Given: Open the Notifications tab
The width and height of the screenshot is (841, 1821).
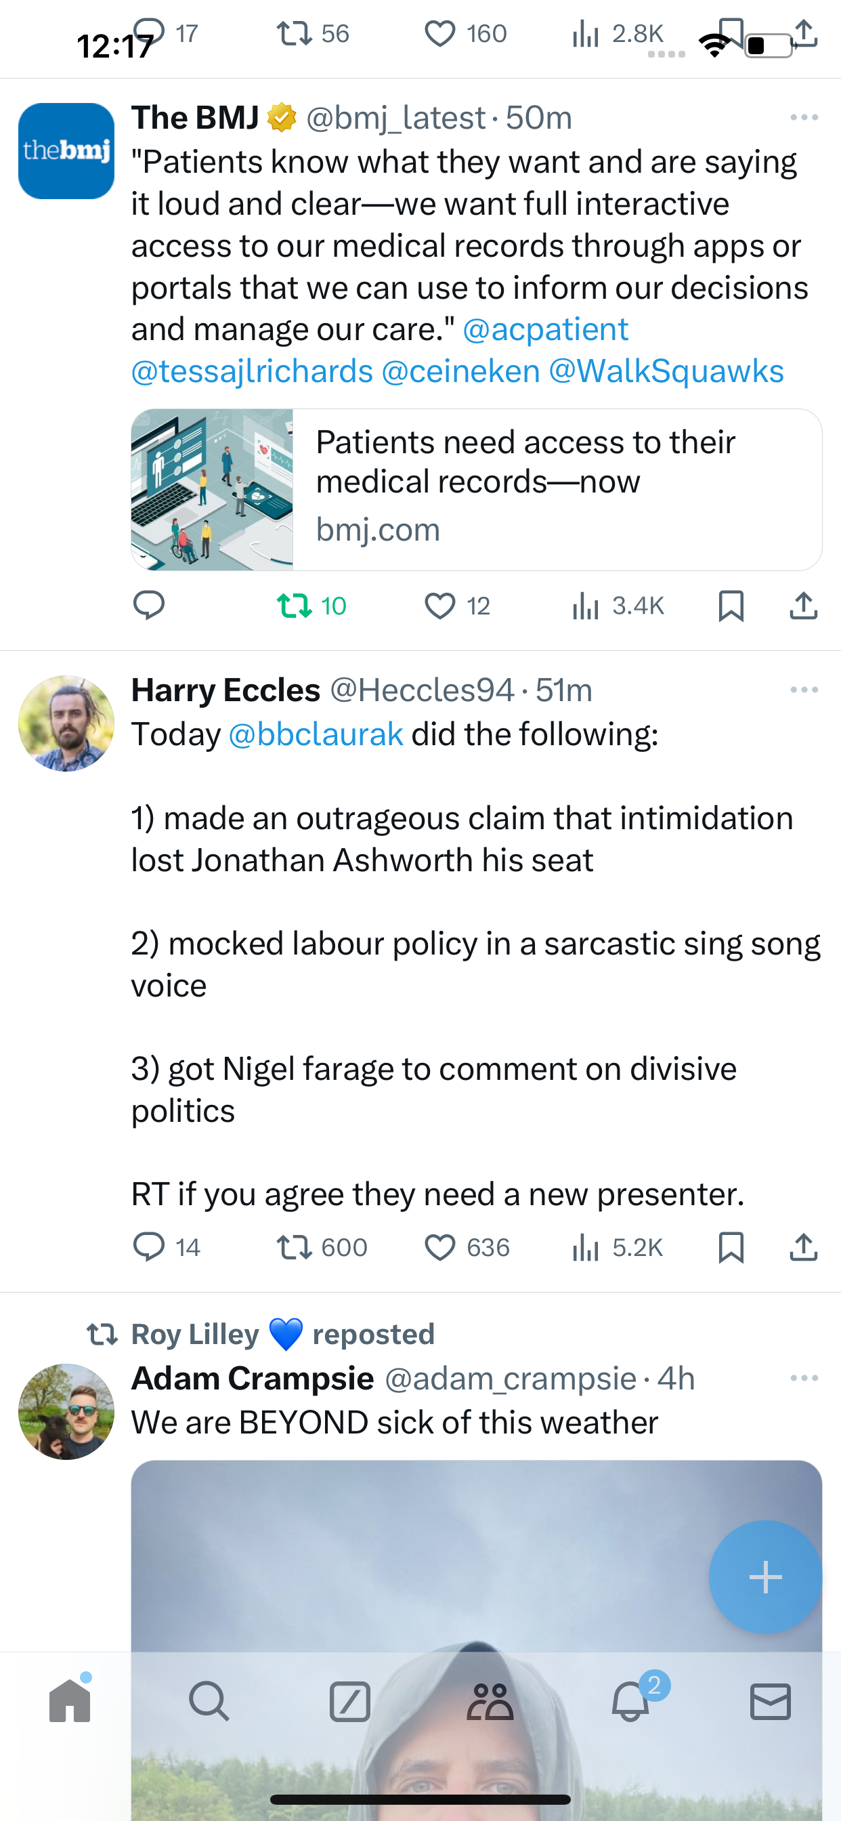Looking at the screenshot, I should [x=630, y=1701].
